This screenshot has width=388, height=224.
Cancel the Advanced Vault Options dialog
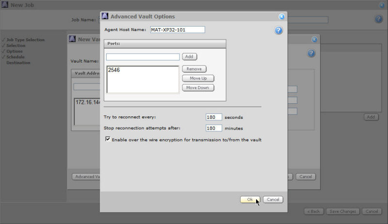273,199
